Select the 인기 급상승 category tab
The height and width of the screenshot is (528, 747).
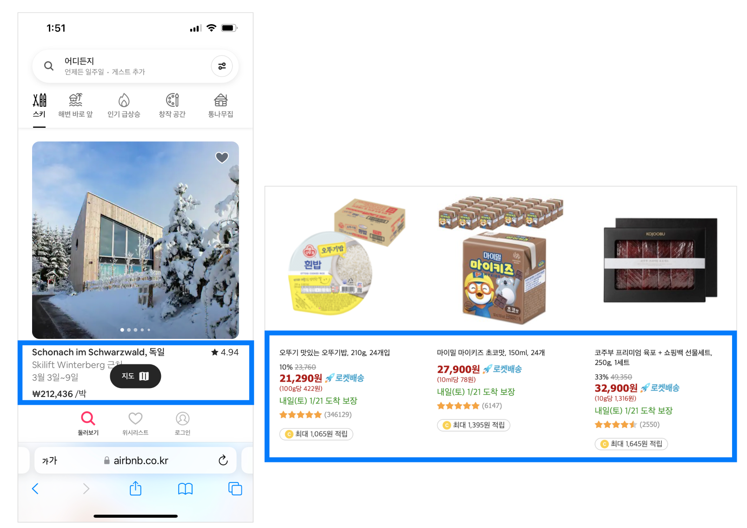pos(124,106)
